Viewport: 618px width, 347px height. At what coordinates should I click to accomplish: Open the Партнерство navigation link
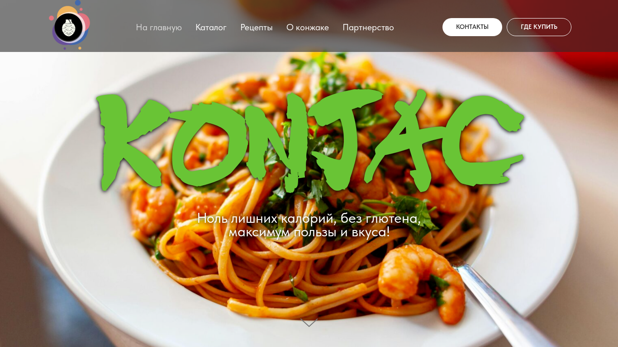[x=368, y=27]
